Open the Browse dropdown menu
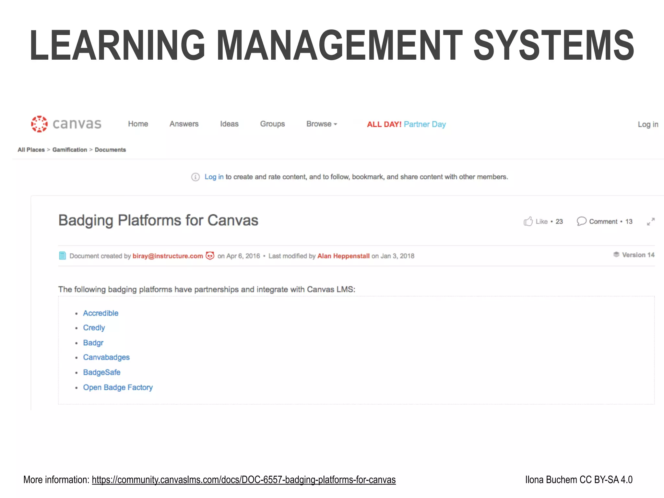The image size is (664, 498). (322, 124)
